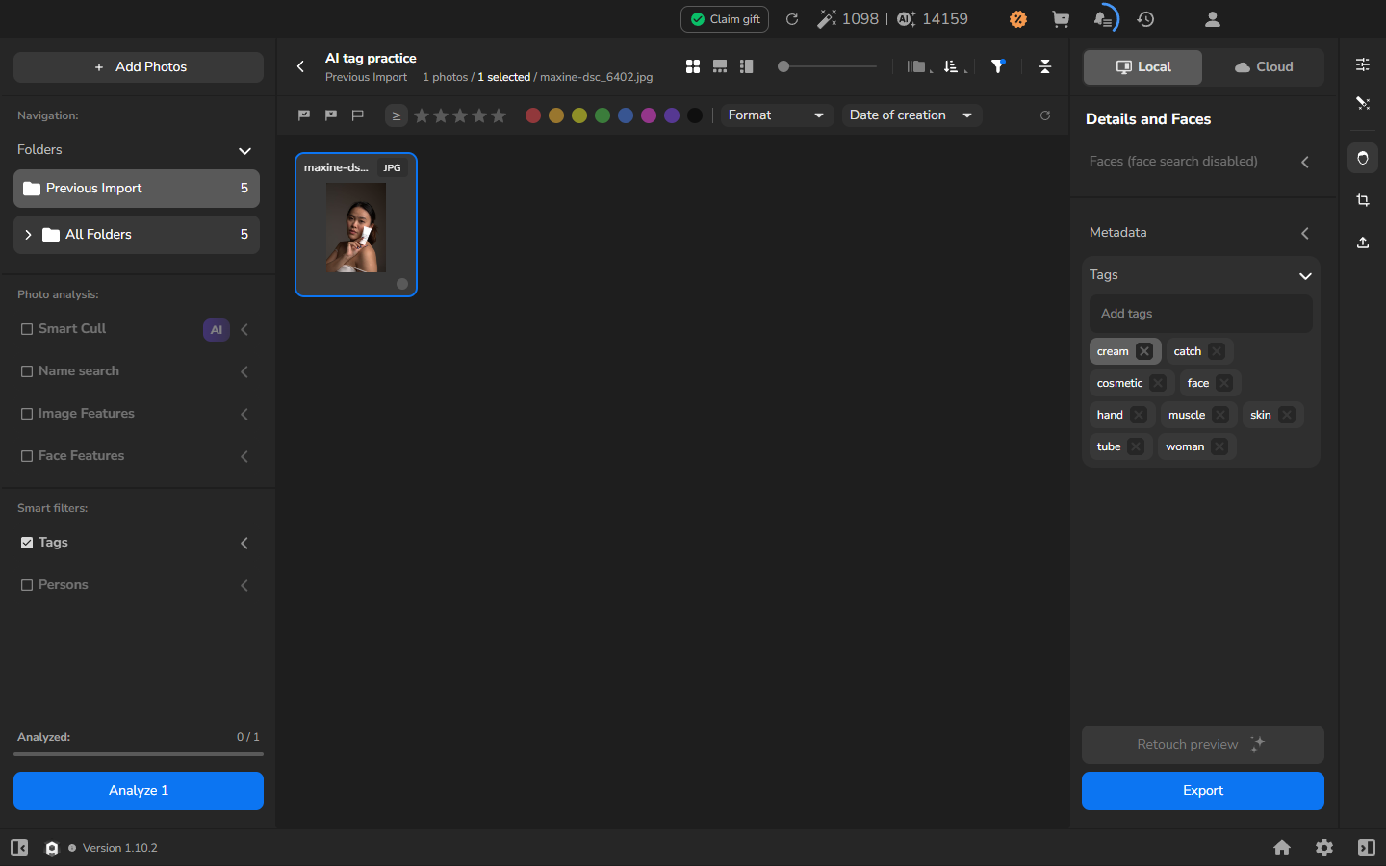This screenshot has width=1386, height=866.
Task: Expand the Smart Cull options chevron
Action: click(x=244, y=330)
